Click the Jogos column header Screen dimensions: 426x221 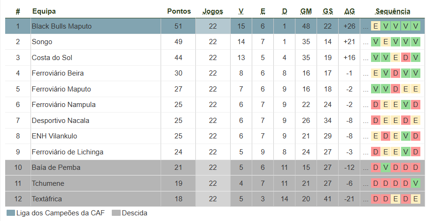pos(213,11)
